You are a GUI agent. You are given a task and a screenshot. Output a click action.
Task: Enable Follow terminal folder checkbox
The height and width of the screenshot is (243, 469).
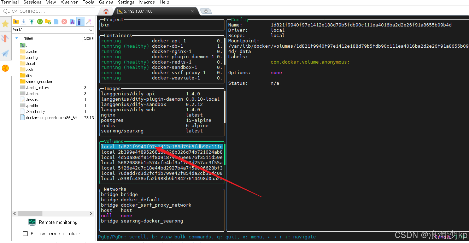click(x=25, y=233)
